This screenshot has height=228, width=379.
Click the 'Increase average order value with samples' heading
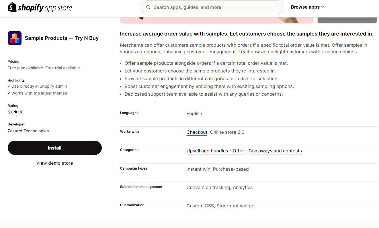point(247,34)
